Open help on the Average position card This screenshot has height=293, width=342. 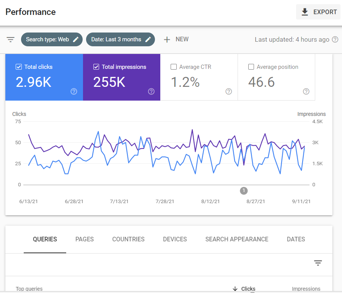point(306,91)
